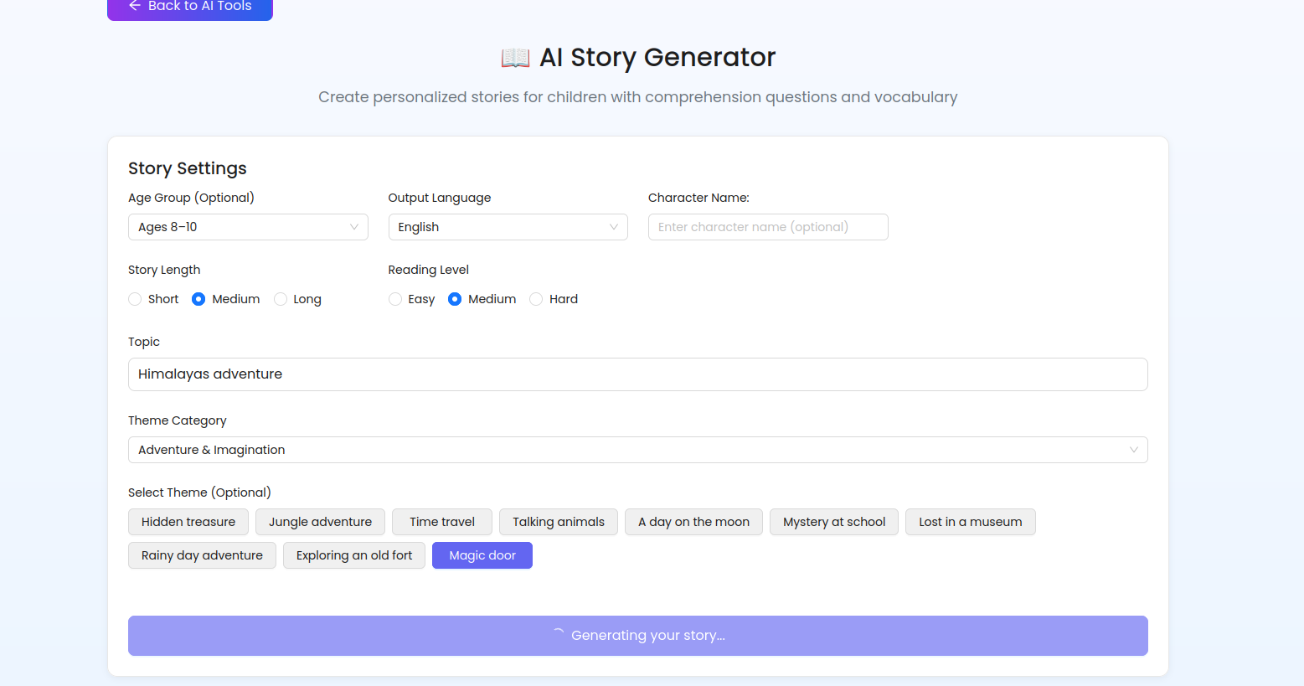Click the open book icon beside title
Viewport: 1304px width, 686px height.
515,58
